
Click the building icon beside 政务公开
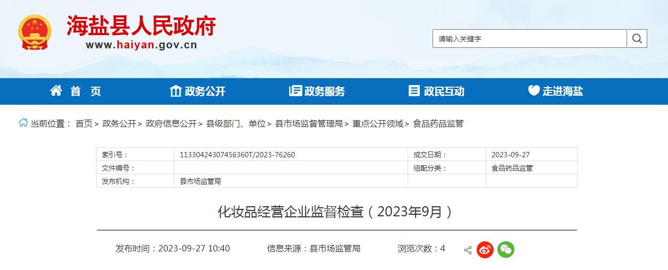175,91
